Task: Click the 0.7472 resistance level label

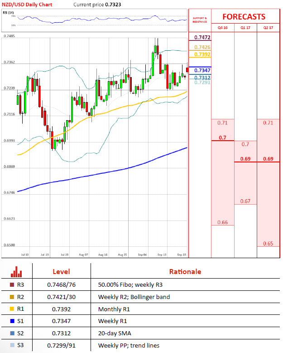Action: coord(202,37)
